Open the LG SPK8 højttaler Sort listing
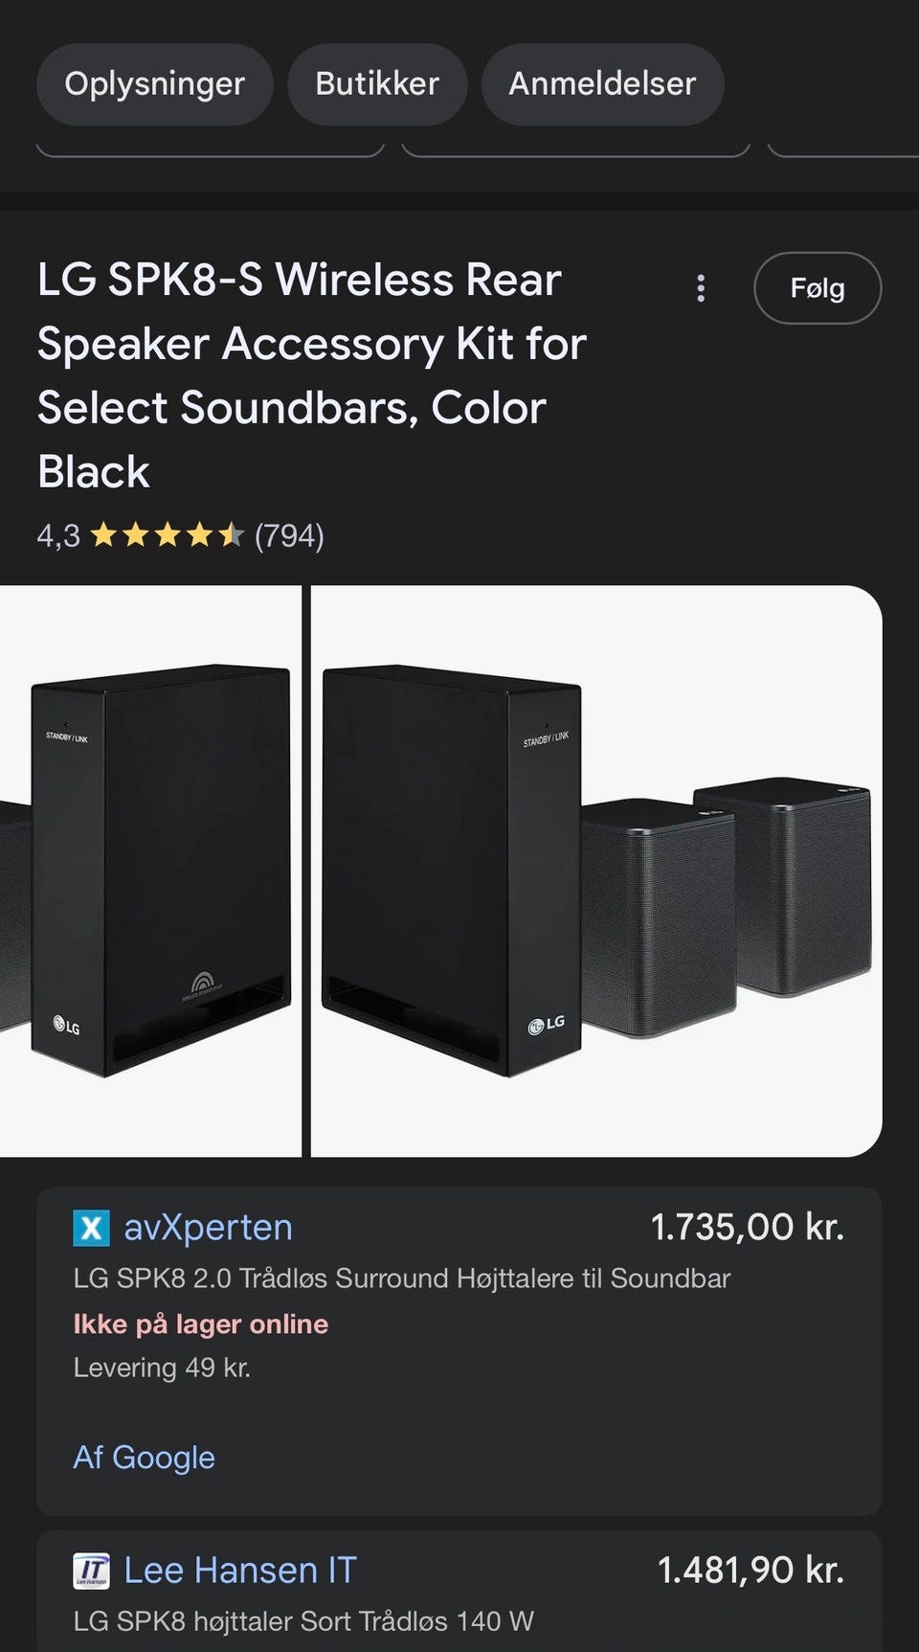919x1652 pixels. point(303,1621)
